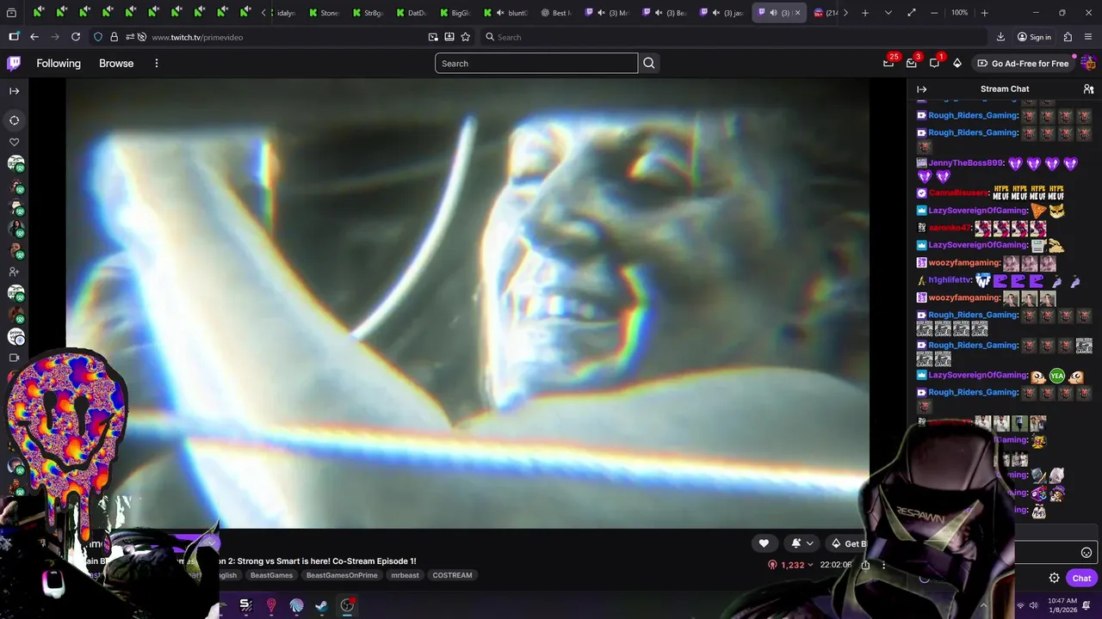The height and width of the screenshot is (619, 1102).
Task: Open the user avatar menu
Action: (x=1088, y=63)
